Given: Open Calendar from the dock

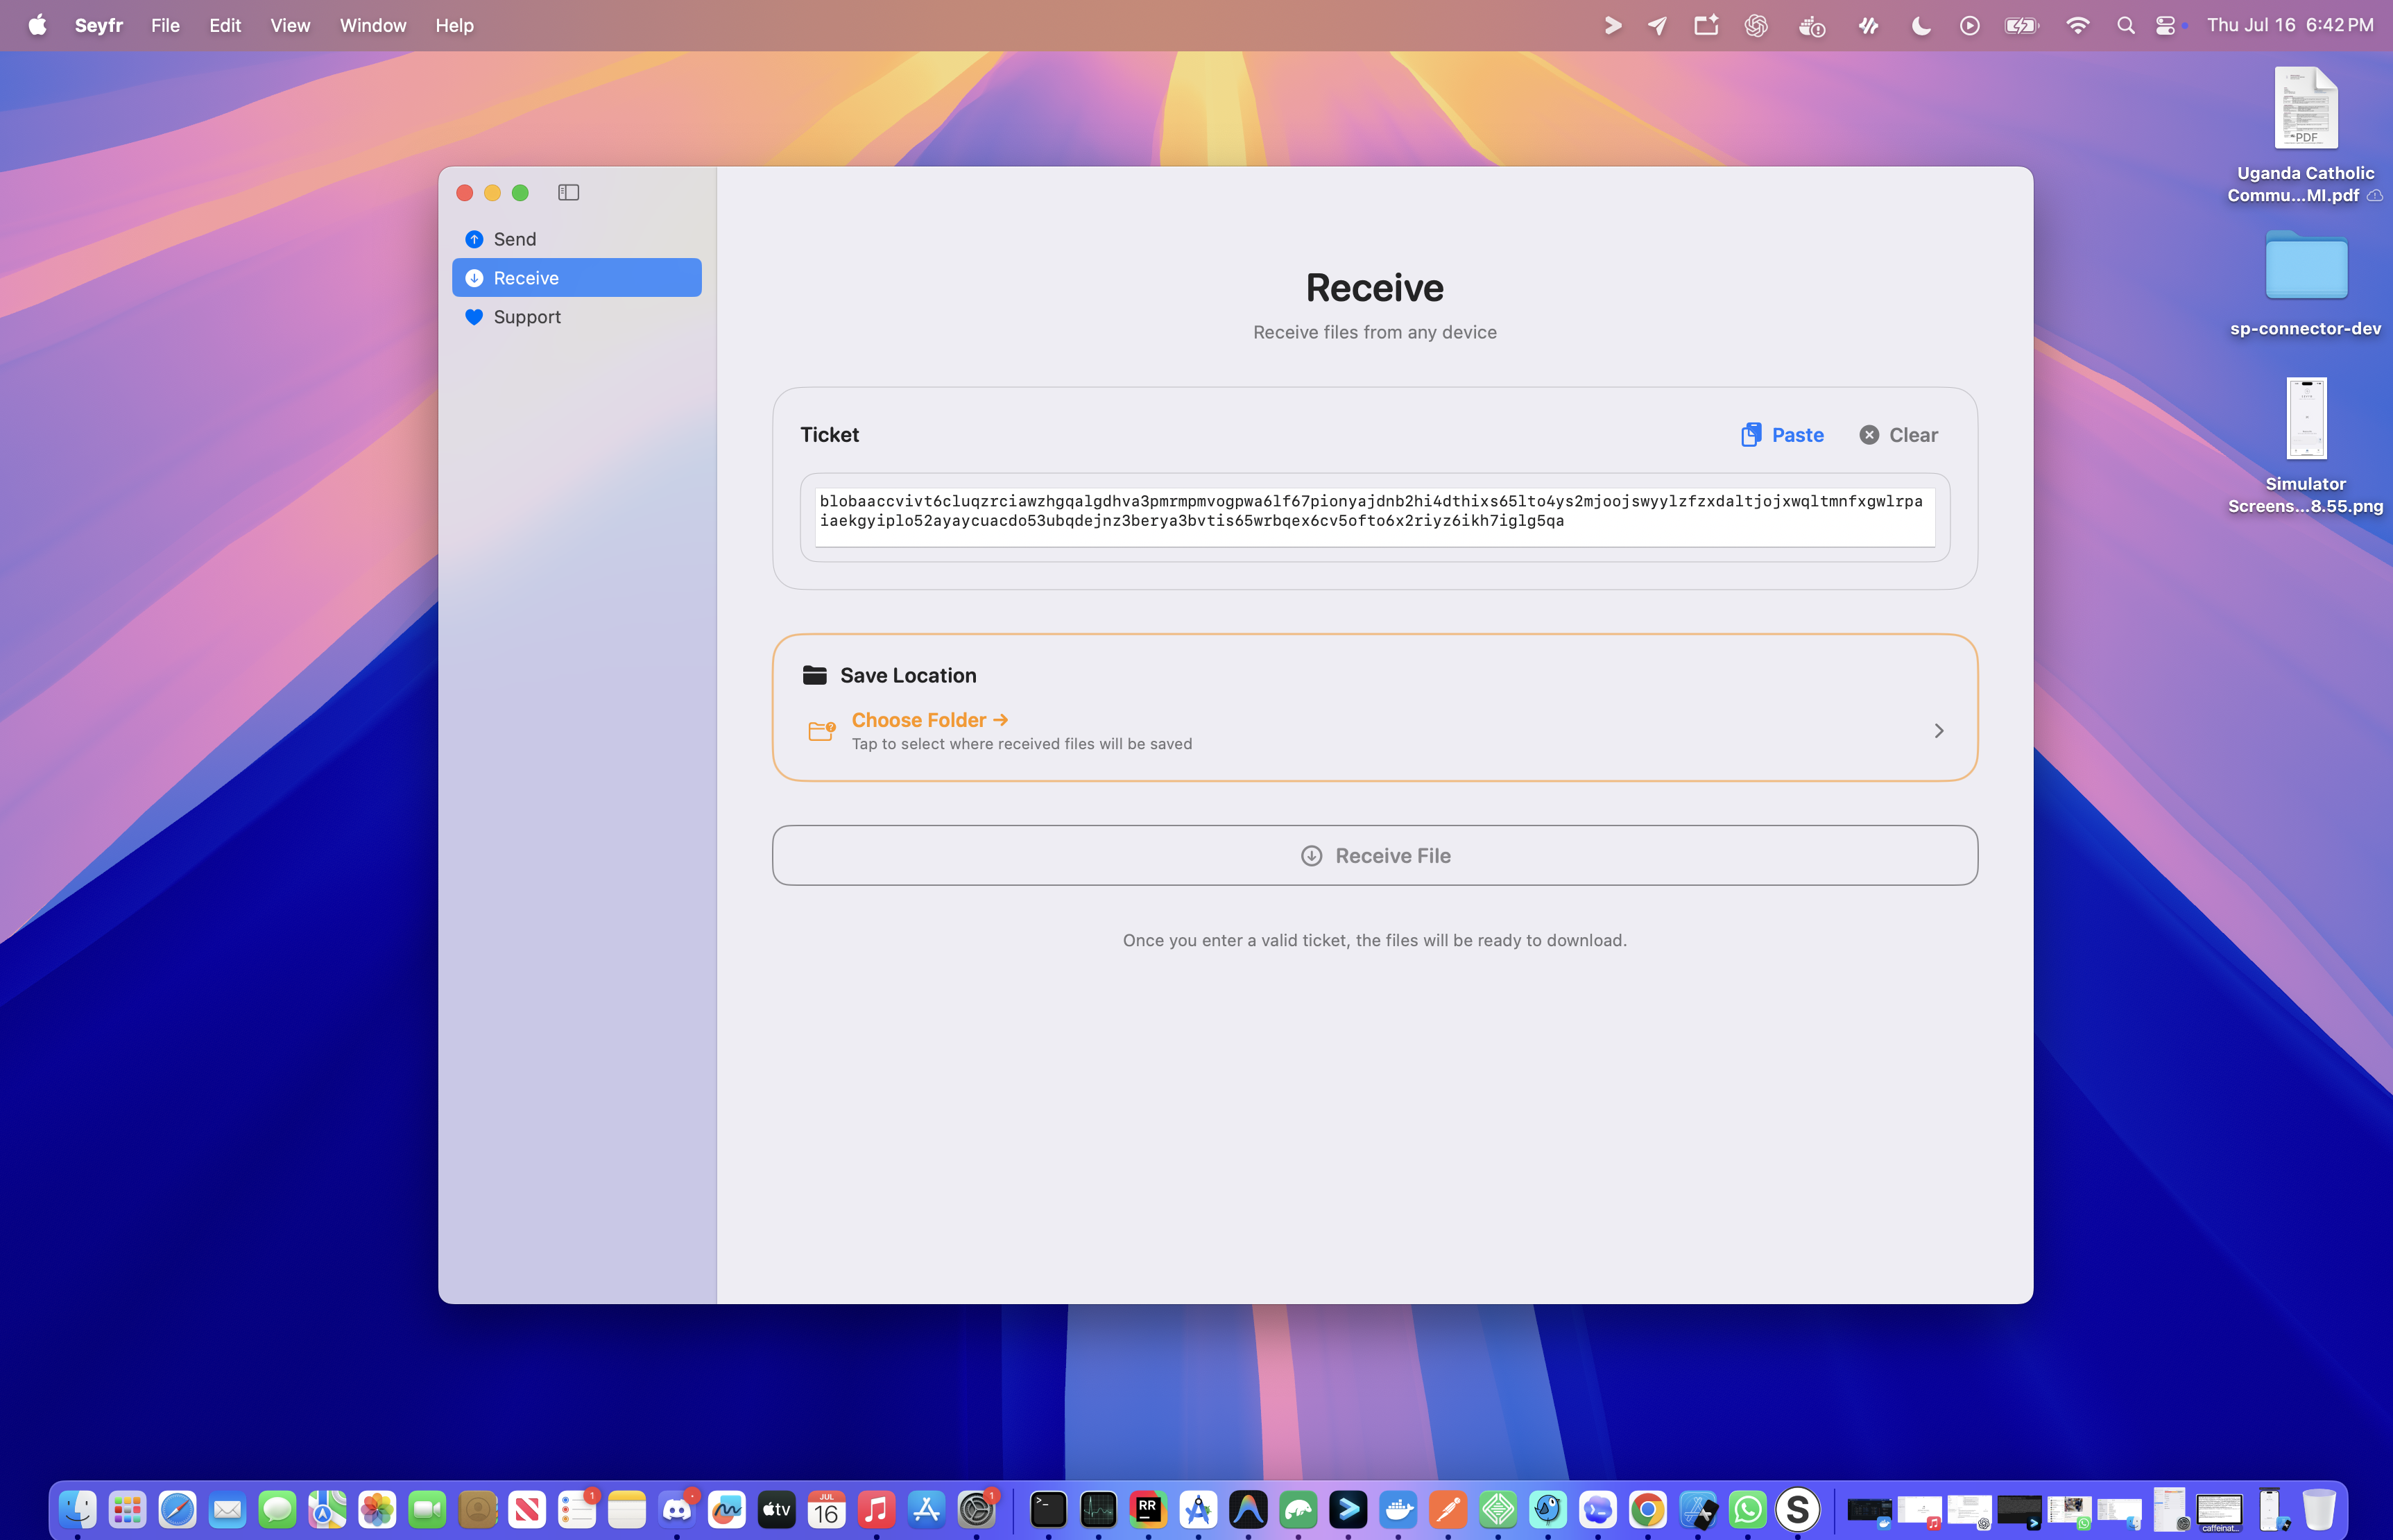Looking at the screenshot, I should [827, 1509].
